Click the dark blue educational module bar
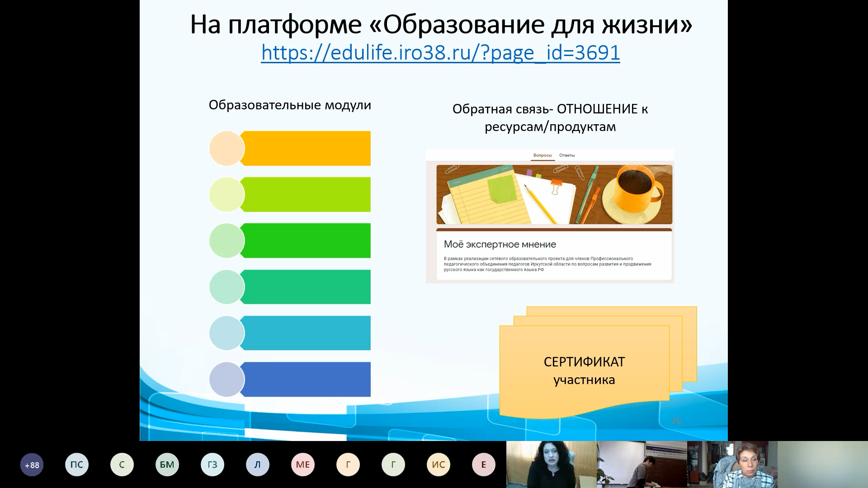Viewport: 868px width, 488px height. point(306,379)
